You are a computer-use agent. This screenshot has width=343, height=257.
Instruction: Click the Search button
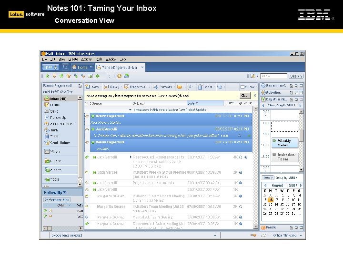pyautogui.click(x=296, y=76)
